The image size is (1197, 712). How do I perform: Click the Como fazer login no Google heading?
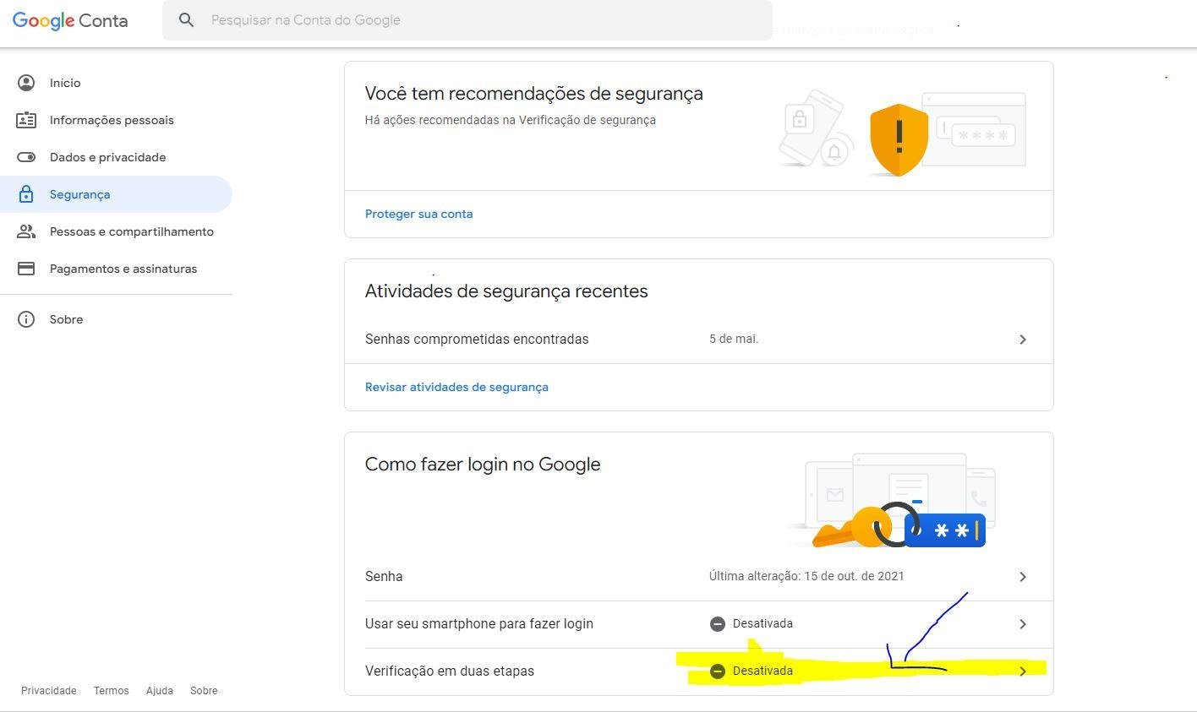pyautogui.click(x=483, y=465)
